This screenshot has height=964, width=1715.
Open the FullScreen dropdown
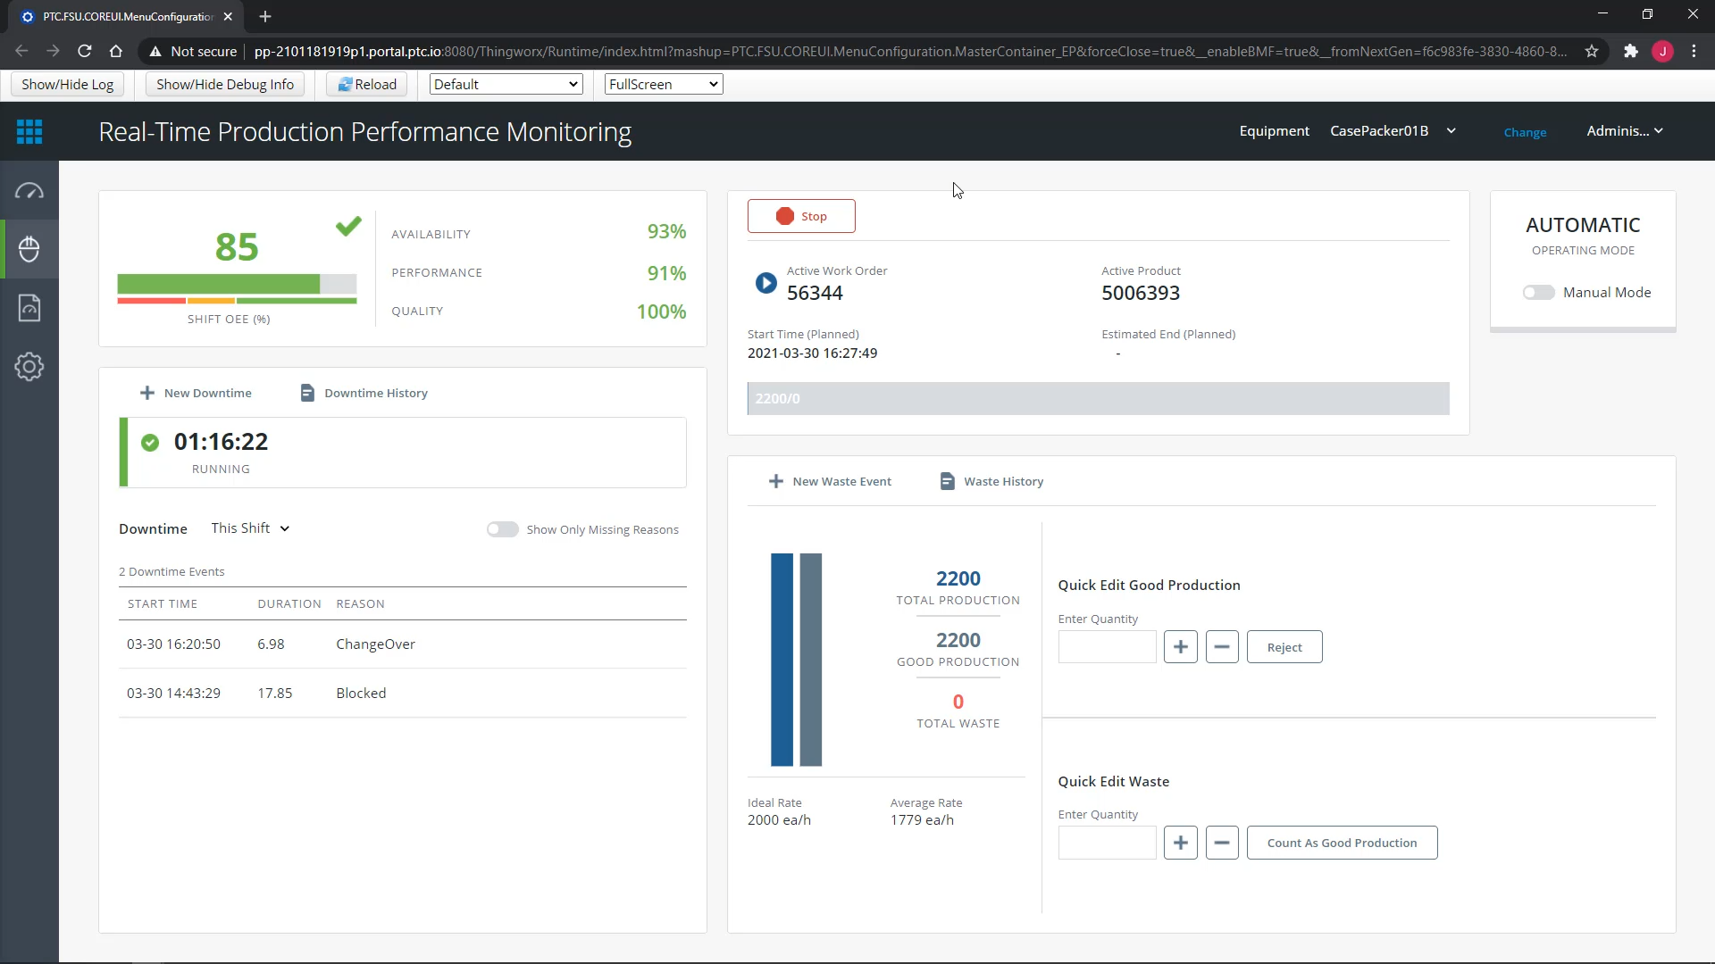[664, 84]
